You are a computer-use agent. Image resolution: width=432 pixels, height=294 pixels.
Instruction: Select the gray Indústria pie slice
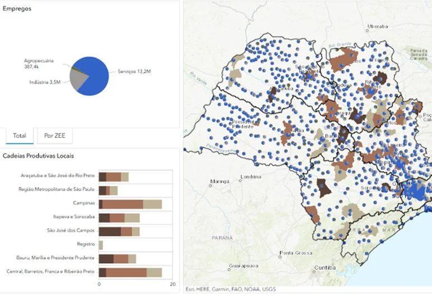click(x=76, y=83)
